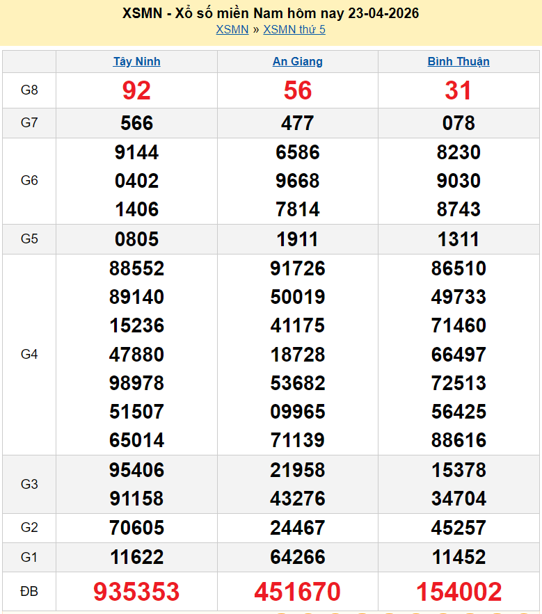Click Tây Ninh G5 number 0805
542x614 pixels.
point(136,239)
